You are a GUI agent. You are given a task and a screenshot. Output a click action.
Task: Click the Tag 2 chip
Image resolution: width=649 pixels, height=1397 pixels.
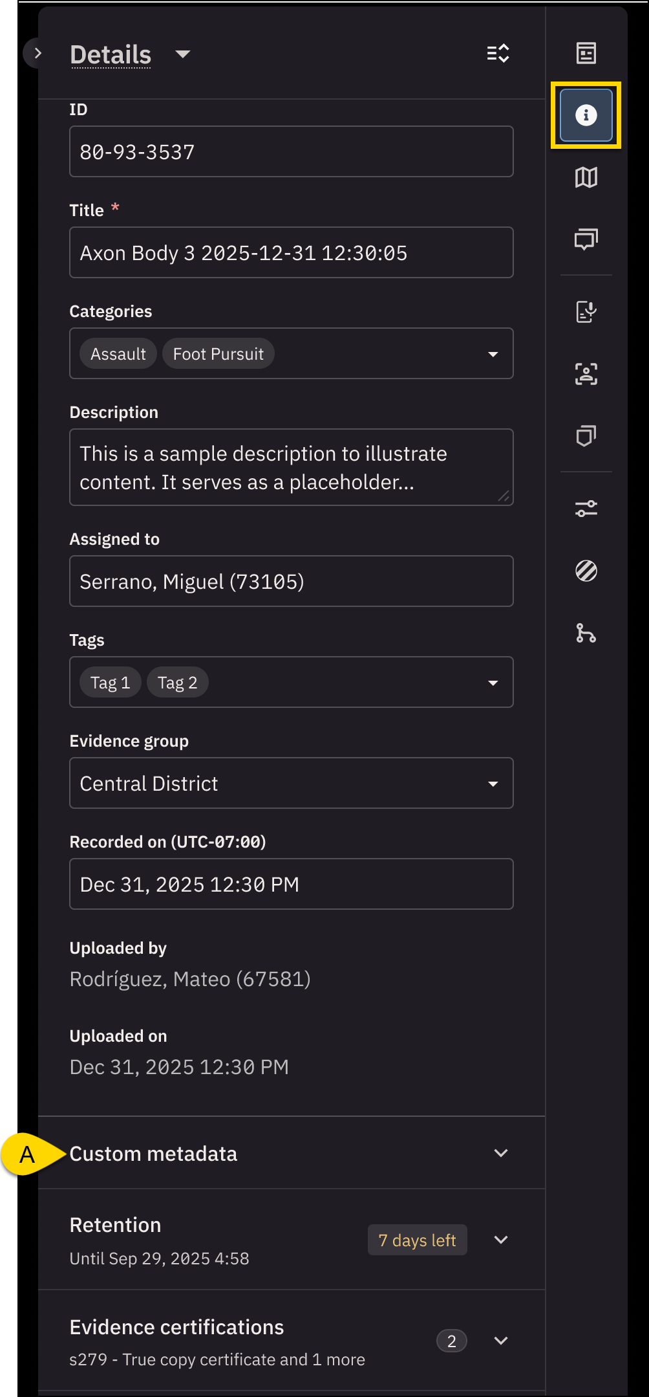tap(177, 683)
